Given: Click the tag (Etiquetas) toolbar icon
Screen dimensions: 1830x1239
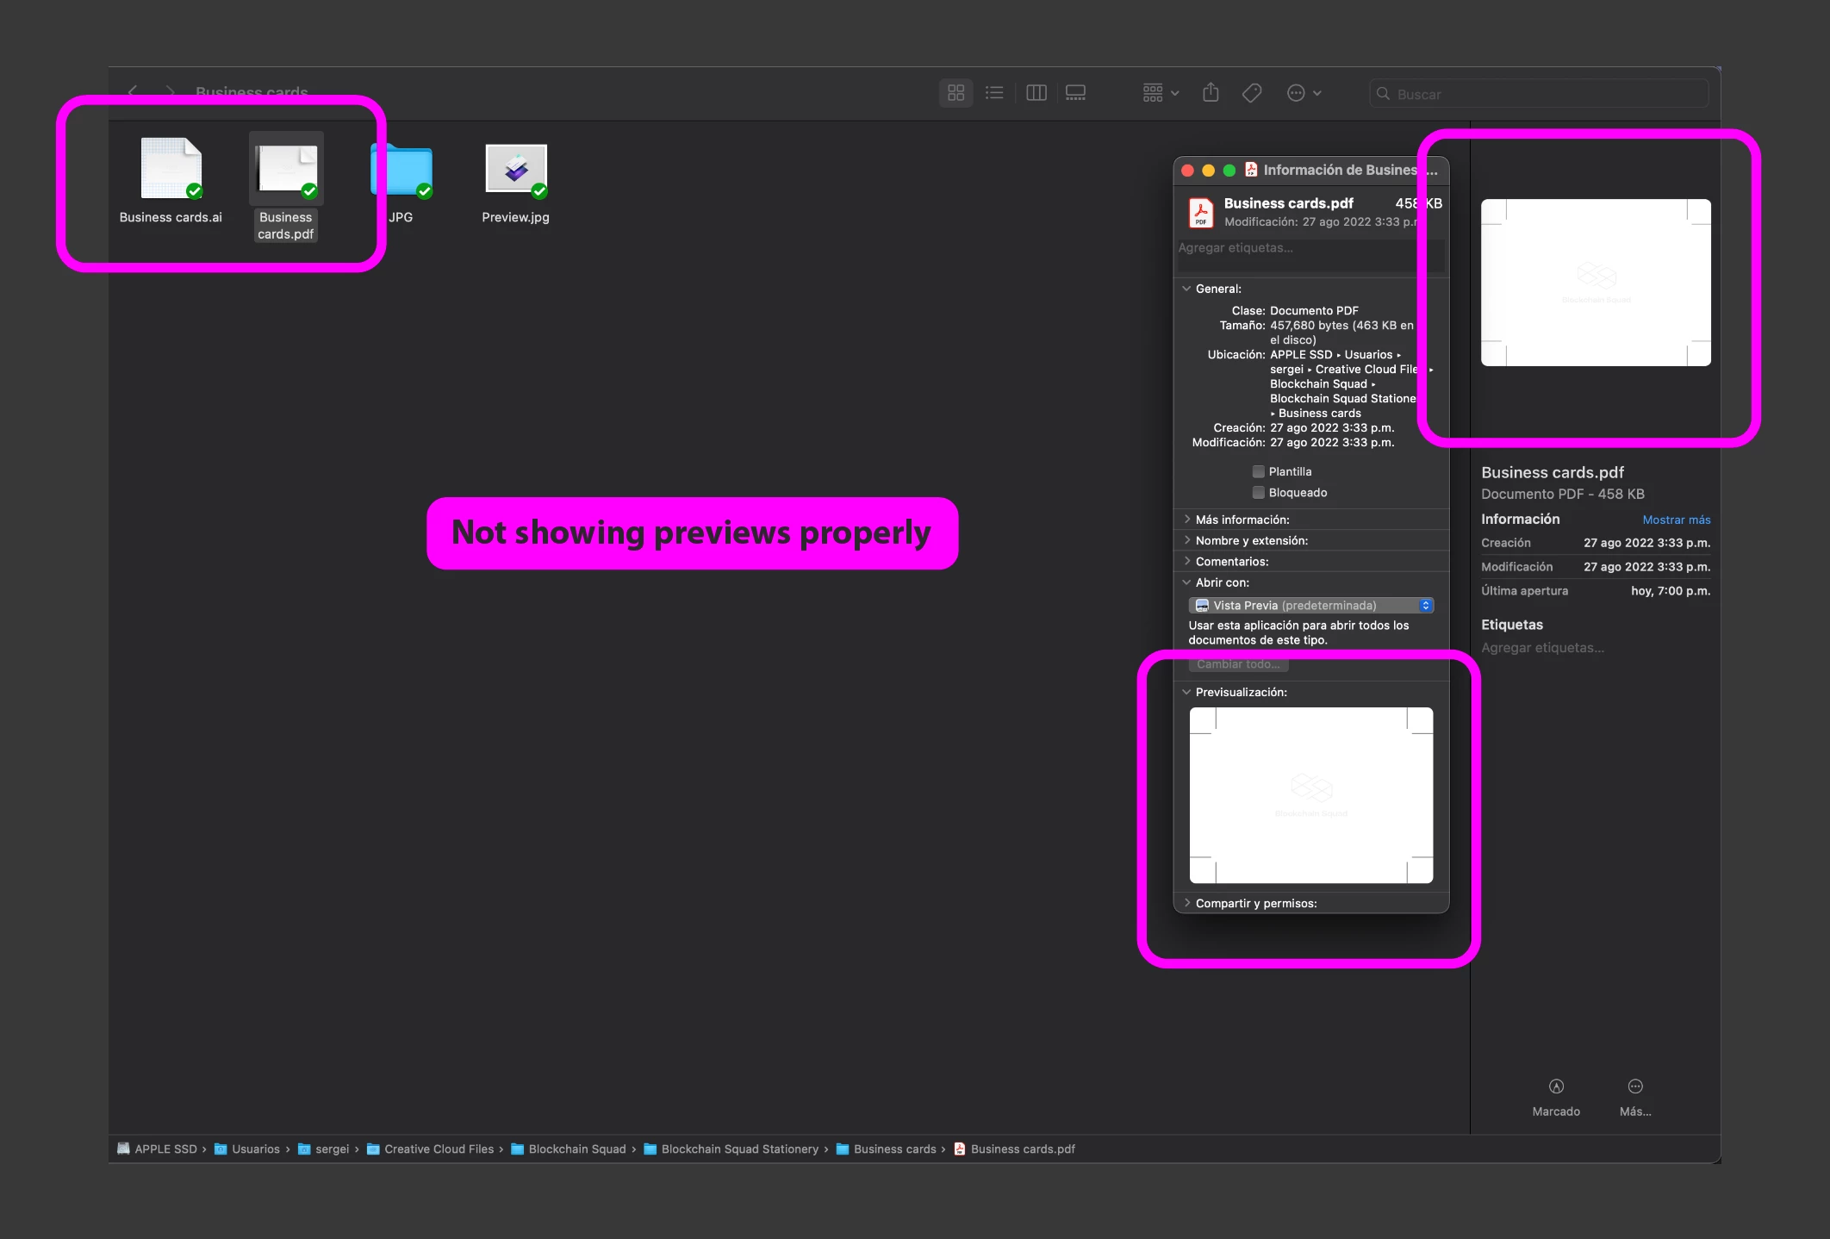Looking at the screenshot, I should coord(1252,93).
